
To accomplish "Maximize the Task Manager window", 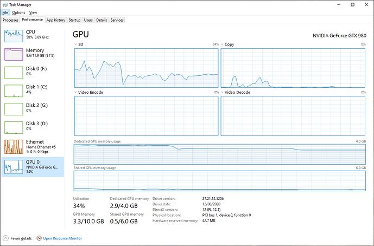I will pyautogui.click(x=352, y=5).
